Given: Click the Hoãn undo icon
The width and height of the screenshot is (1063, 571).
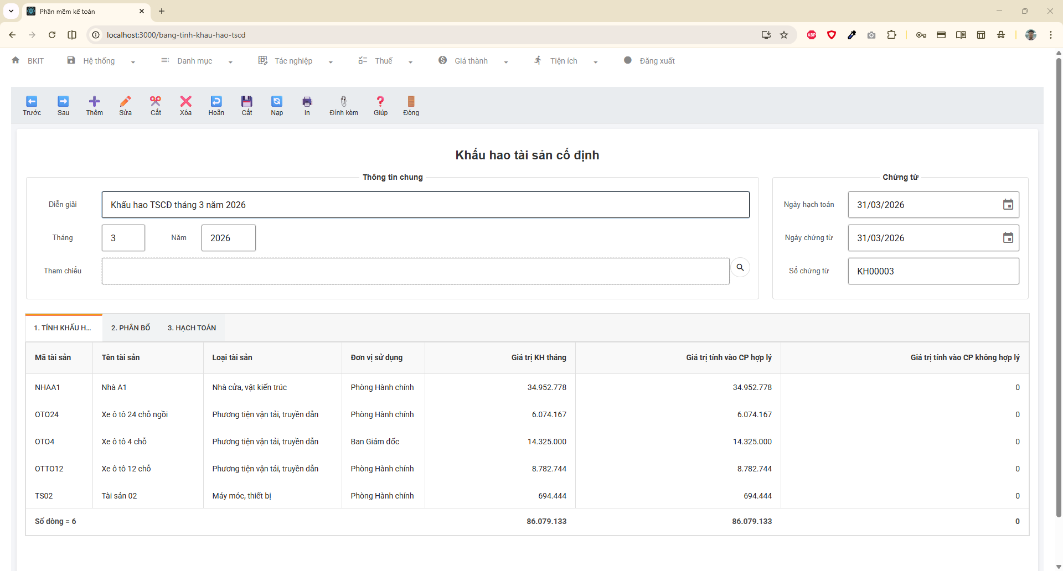Looking at the screenshot, I should pos(216,101).
